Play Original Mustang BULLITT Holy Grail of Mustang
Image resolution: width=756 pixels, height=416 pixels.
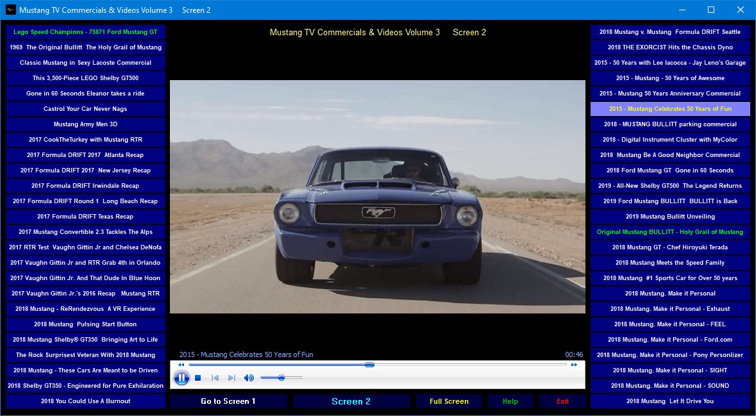tap(670, 232)
